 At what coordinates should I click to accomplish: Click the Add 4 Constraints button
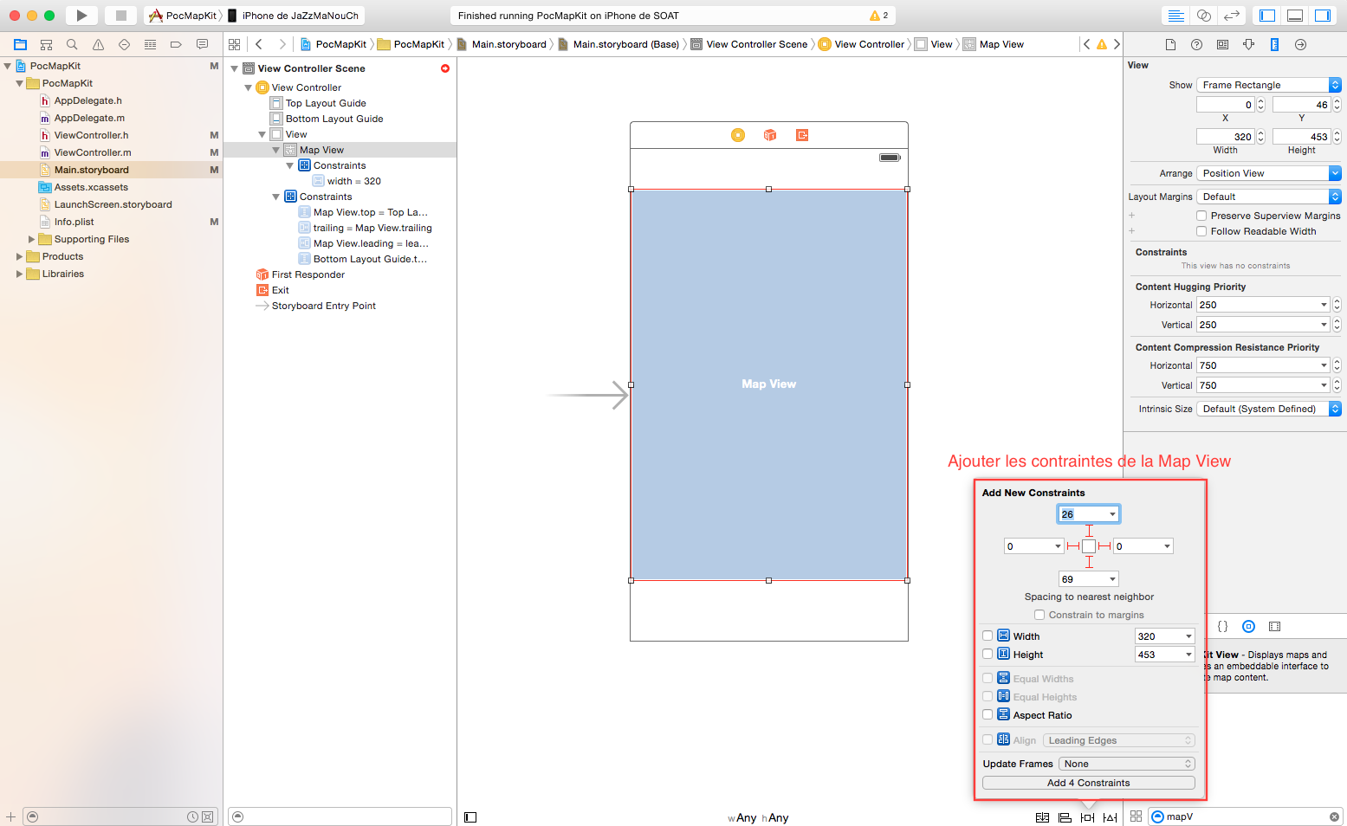[x=1088, y=782]
